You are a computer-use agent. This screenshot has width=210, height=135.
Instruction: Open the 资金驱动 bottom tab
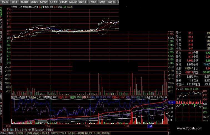pyautogui.click(x=37, y=133)
